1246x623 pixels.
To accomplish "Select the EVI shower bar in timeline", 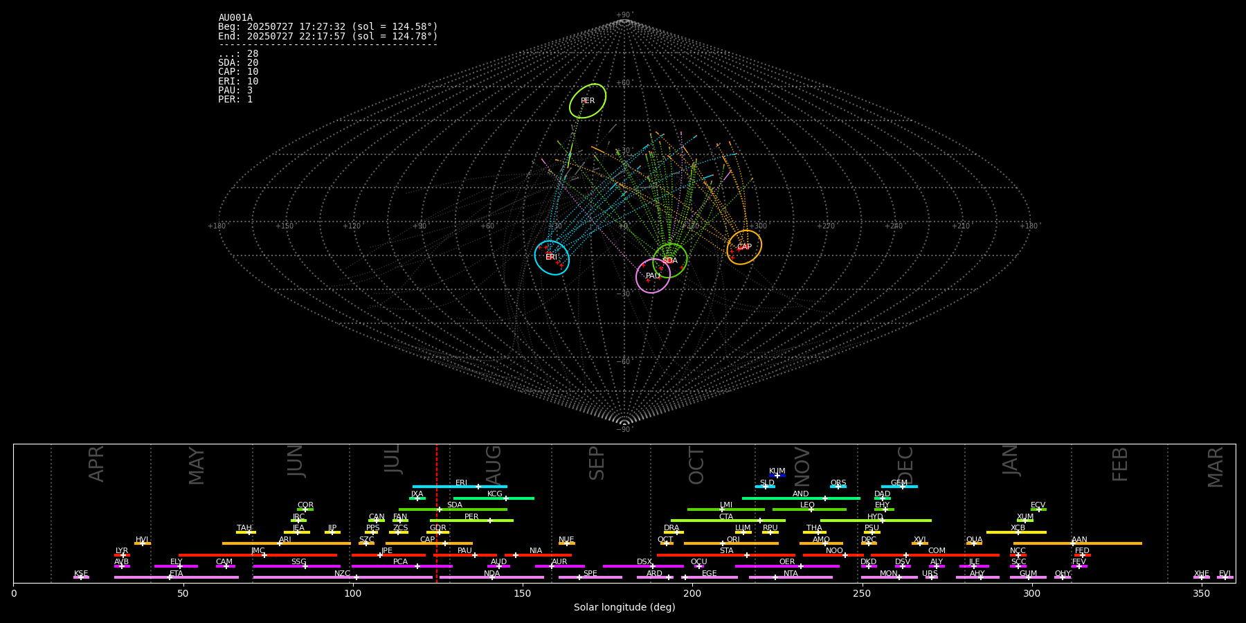I will pos(1225,577).
